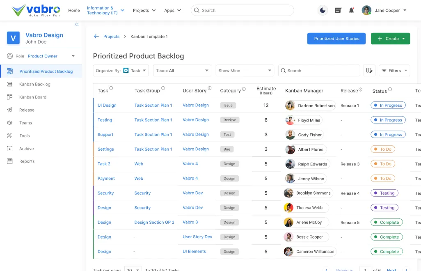This screenshot has width=421, height=271.
Task: Click the column customization icon beside Filters
Action: coord(369,70)
